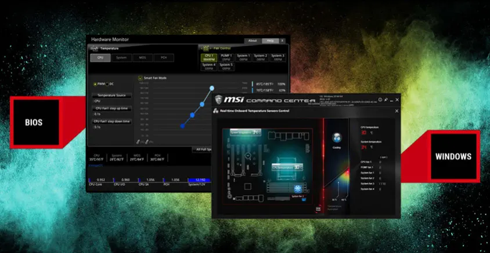Click the MSI dragon shield logo
Image resolution: width=490 pixels, height=253 pixels.
(218, 100)
